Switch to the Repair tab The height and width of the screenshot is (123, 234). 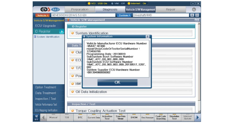(x=171, y=10)
